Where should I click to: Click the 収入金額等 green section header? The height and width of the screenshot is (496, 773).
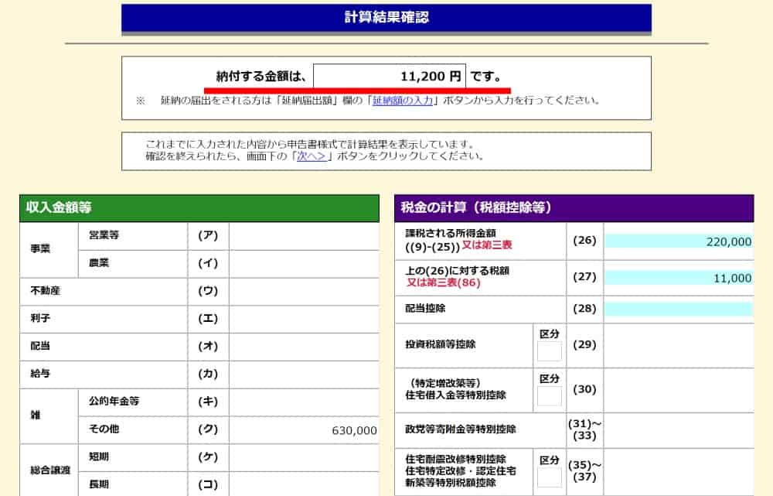pos(199,208)
